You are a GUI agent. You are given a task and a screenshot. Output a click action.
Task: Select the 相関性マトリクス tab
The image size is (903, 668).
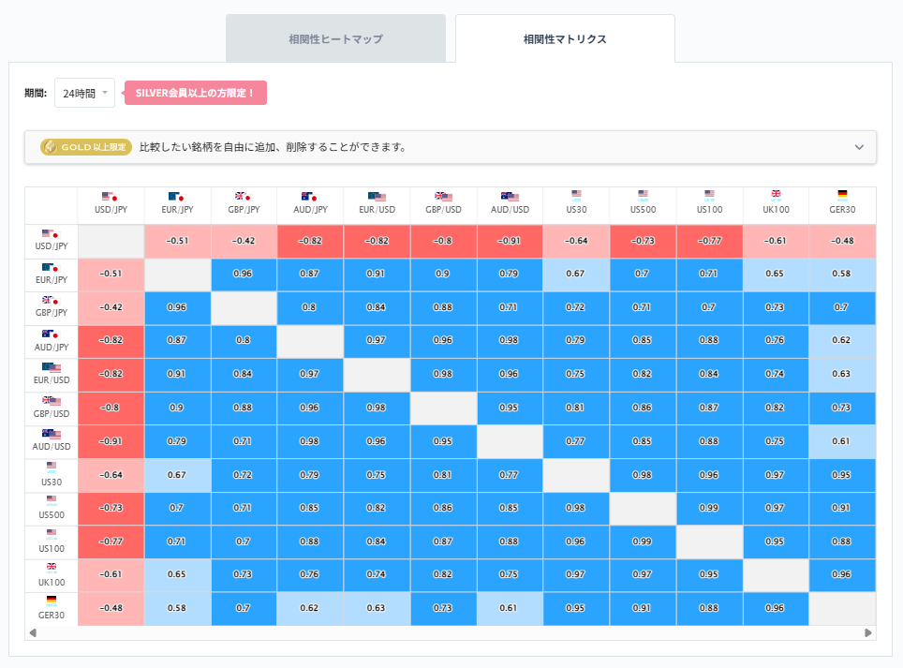[565, 37]
